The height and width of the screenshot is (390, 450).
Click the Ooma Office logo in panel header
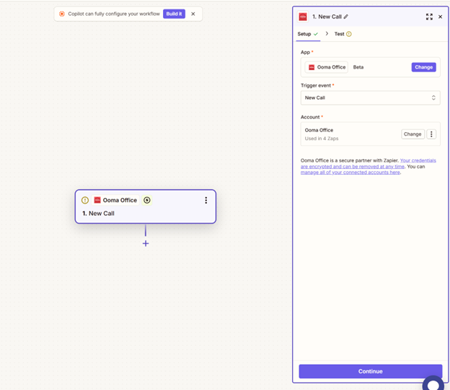(303, 17)
